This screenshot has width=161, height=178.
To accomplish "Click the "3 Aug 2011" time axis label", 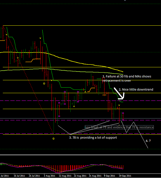I will [49, 176].
